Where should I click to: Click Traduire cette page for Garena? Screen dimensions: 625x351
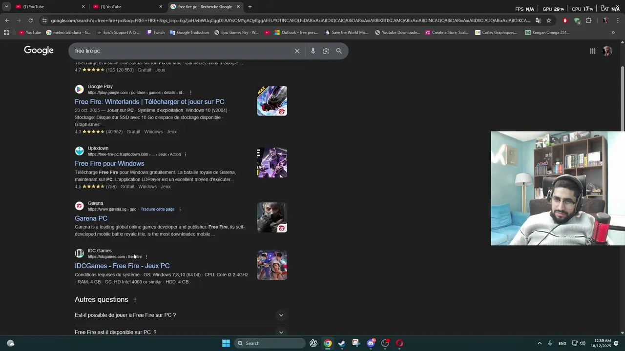click(157, 209)
